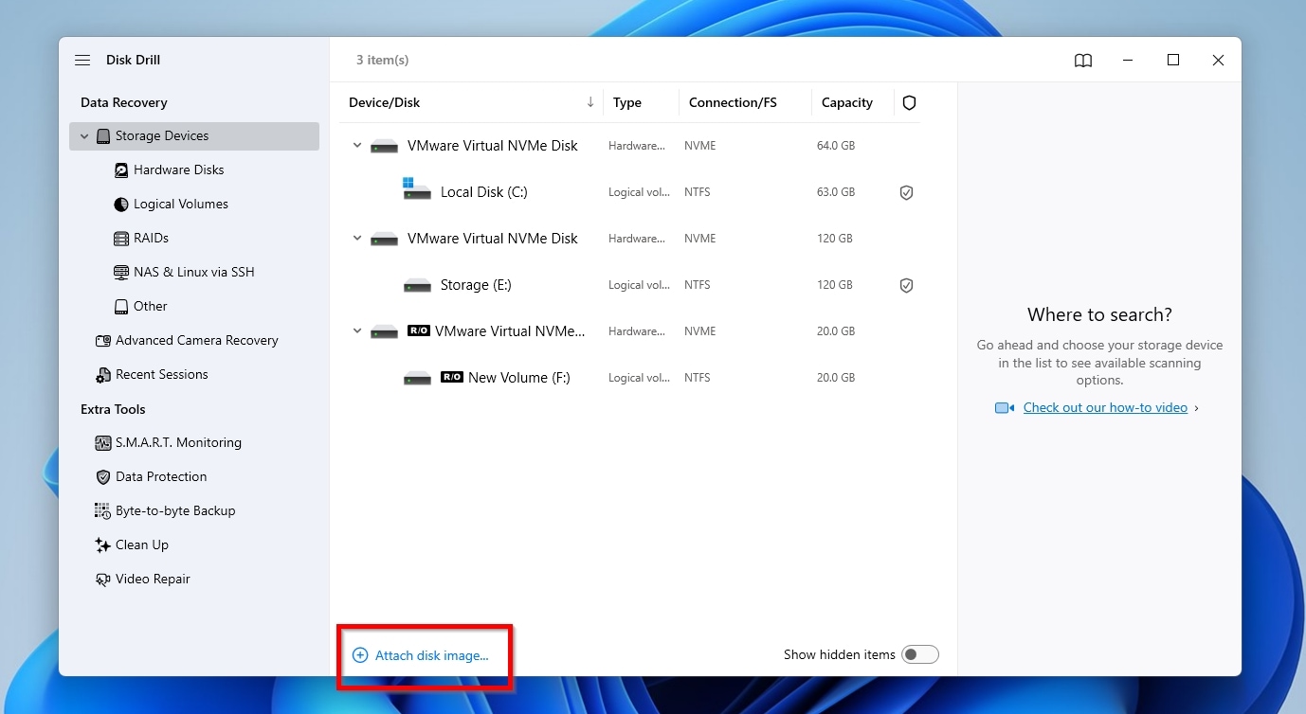Click the Hardware Disks icon in sidebar
The image size is (1306, 714).
pos(121,170)
